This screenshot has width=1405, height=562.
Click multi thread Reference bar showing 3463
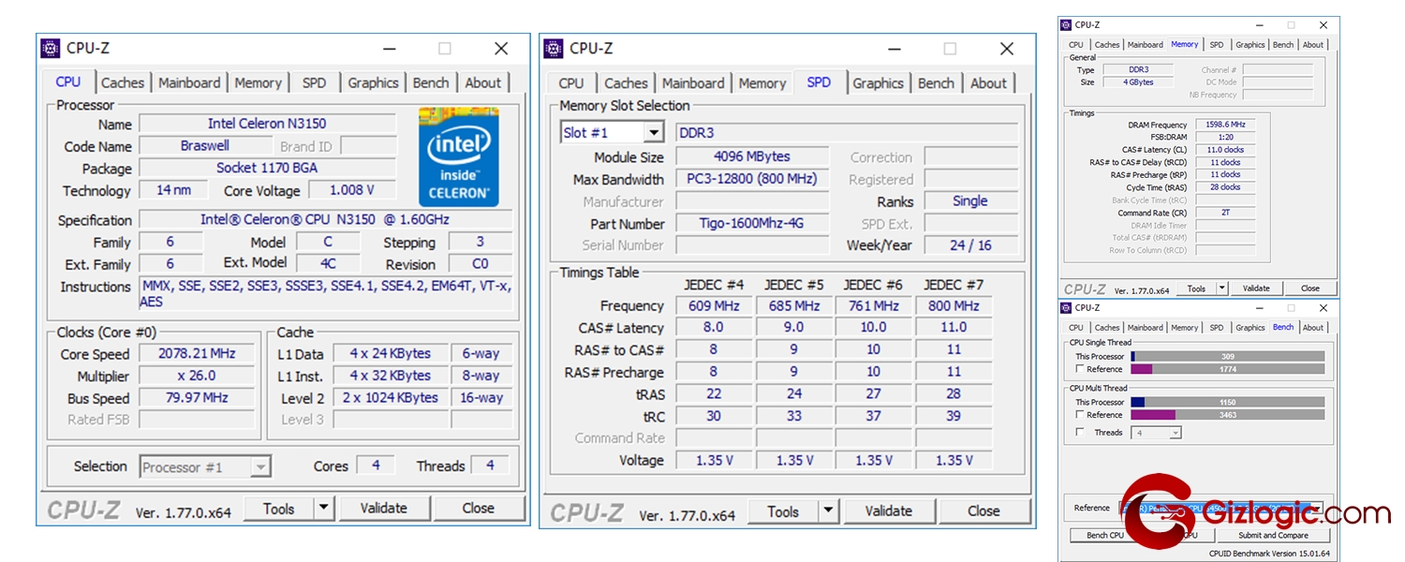[x=1227, y=414]
